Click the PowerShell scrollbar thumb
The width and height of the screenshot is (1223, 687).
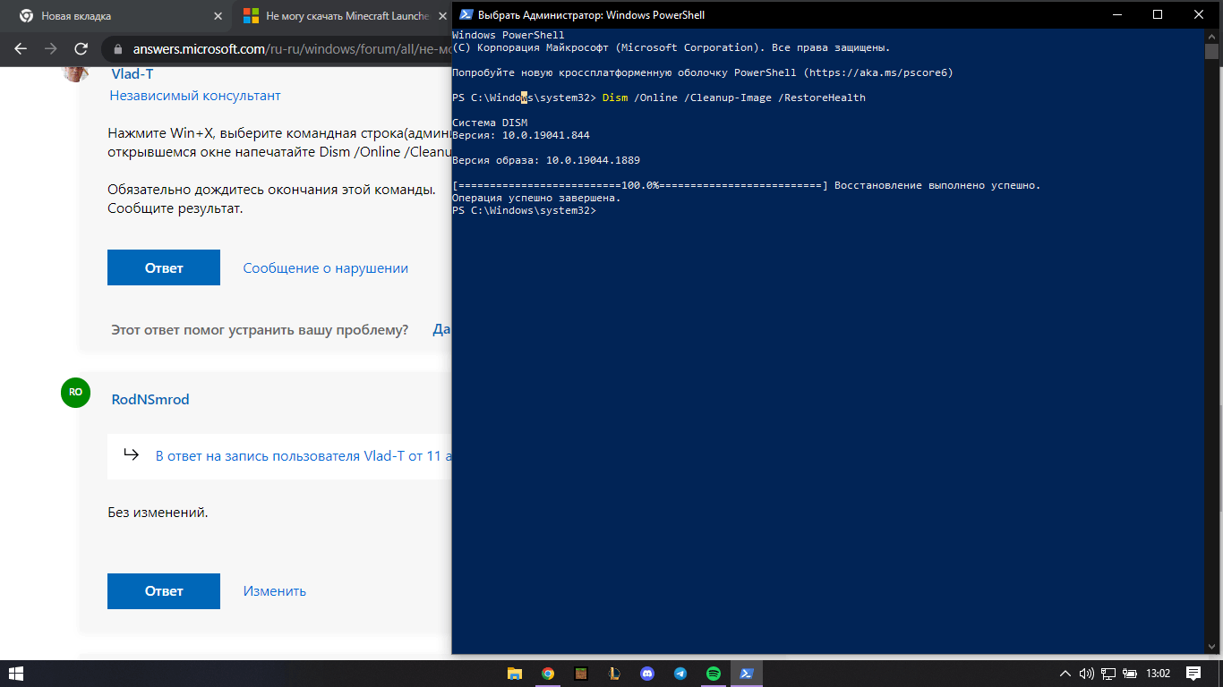[x=1211, y=51]
